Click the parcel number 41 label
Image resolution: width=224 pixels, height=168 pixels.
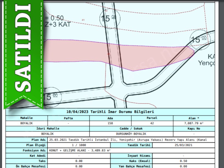pos(83,20)
